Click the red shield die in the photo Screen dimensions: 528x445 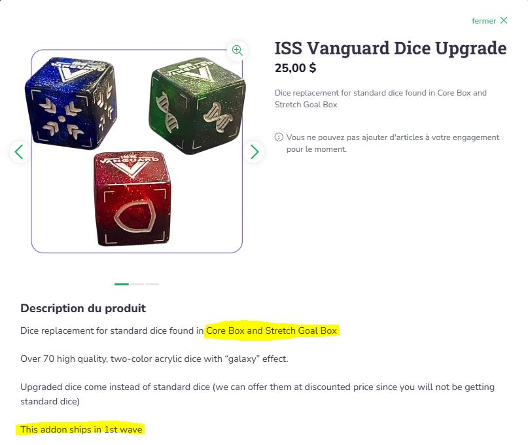coord(133,199)
